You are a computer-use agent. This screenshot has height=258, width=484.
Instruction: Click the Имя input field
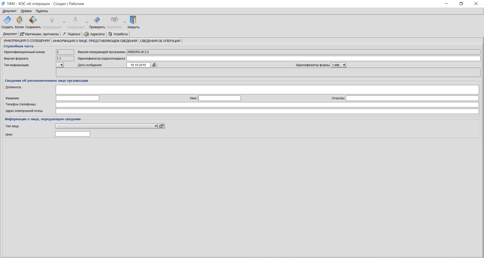pos(219,98)
